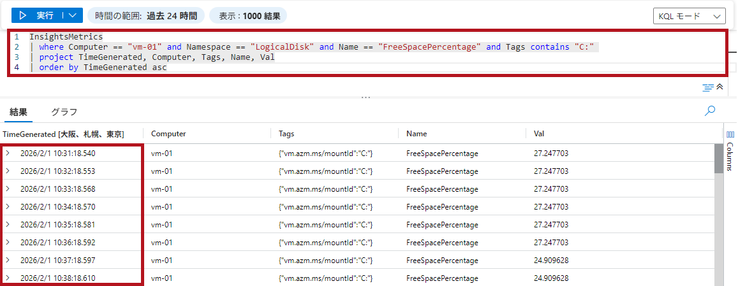Expand the 10:31:18.540 result row
Image resolution: width=738 pixels, height=286 pixels.
pyautogui.click(x=8, y=153)
